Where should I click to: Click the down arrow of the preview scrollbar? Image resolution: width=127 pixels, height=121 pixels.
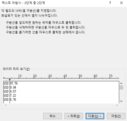click(x=121, y=101)
